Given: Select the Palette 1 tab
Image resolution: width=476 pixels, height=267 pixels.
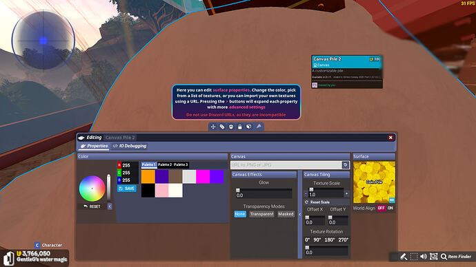Looking at the screenshot, I should 149,164.
